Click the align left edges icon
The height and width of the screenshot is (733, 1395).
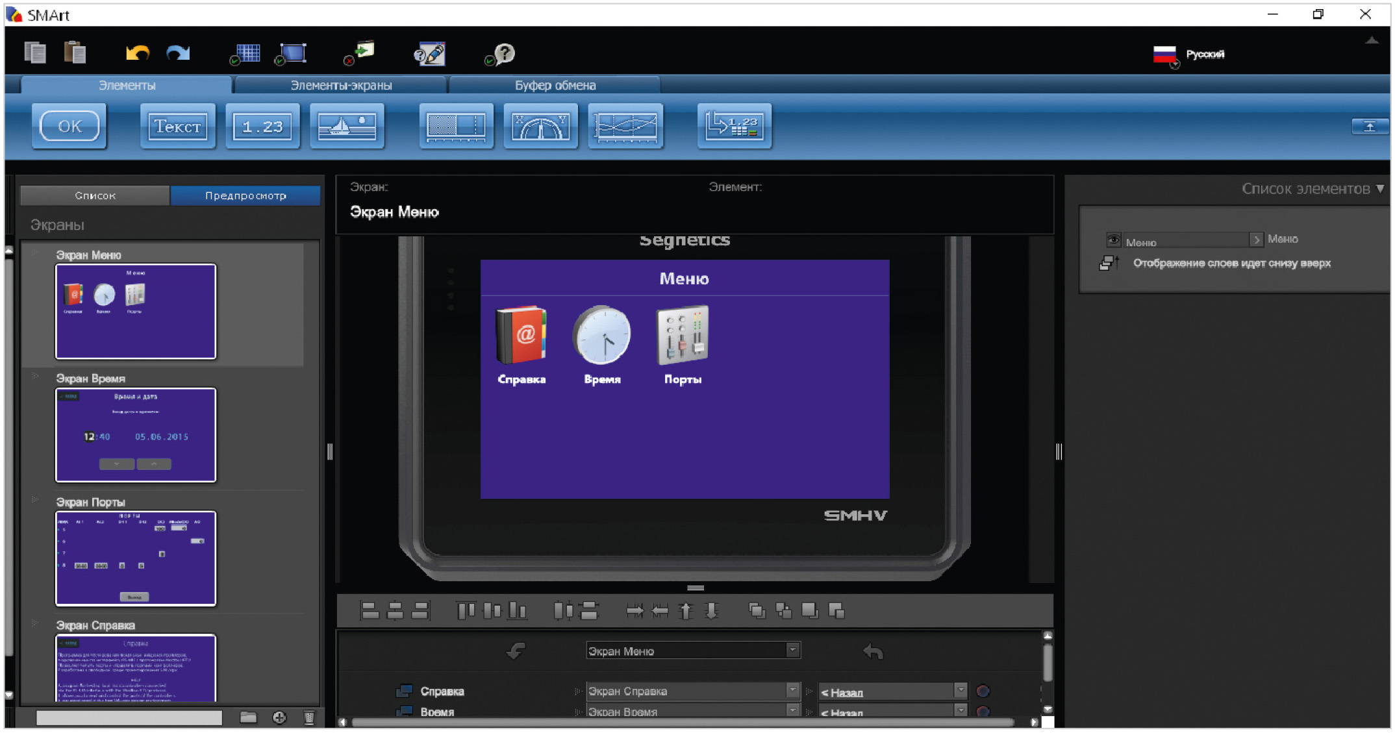pos(370,610)
